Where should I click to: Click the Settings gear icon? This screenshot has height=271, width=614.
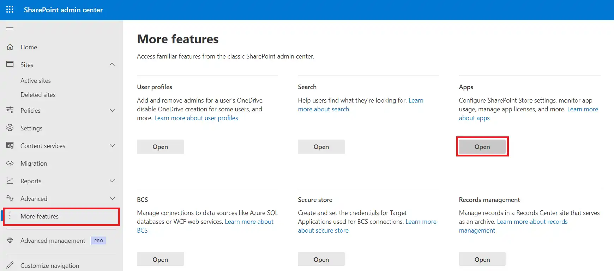pyautogui.click(x=10, y=128)
